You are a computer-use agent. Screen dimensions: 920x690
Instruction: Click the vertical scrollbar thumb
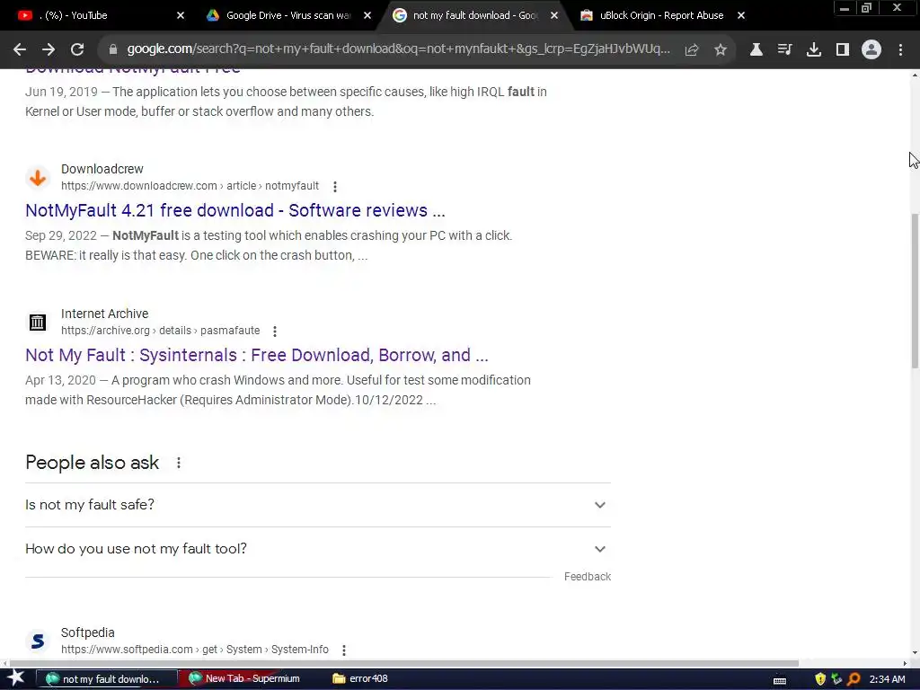(915, 290)
